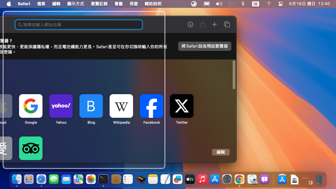
Task: Open Terminal from the Dock
Action: [103, 179]
